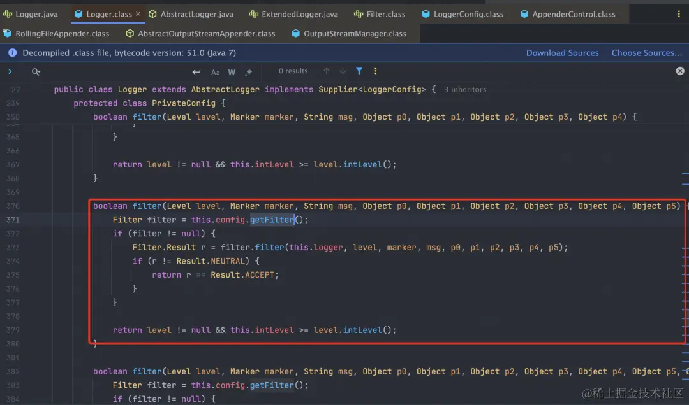Close the Logger.class tab
Image resolution: width=689 pixels, height=405 pixels.
[138, 14]
